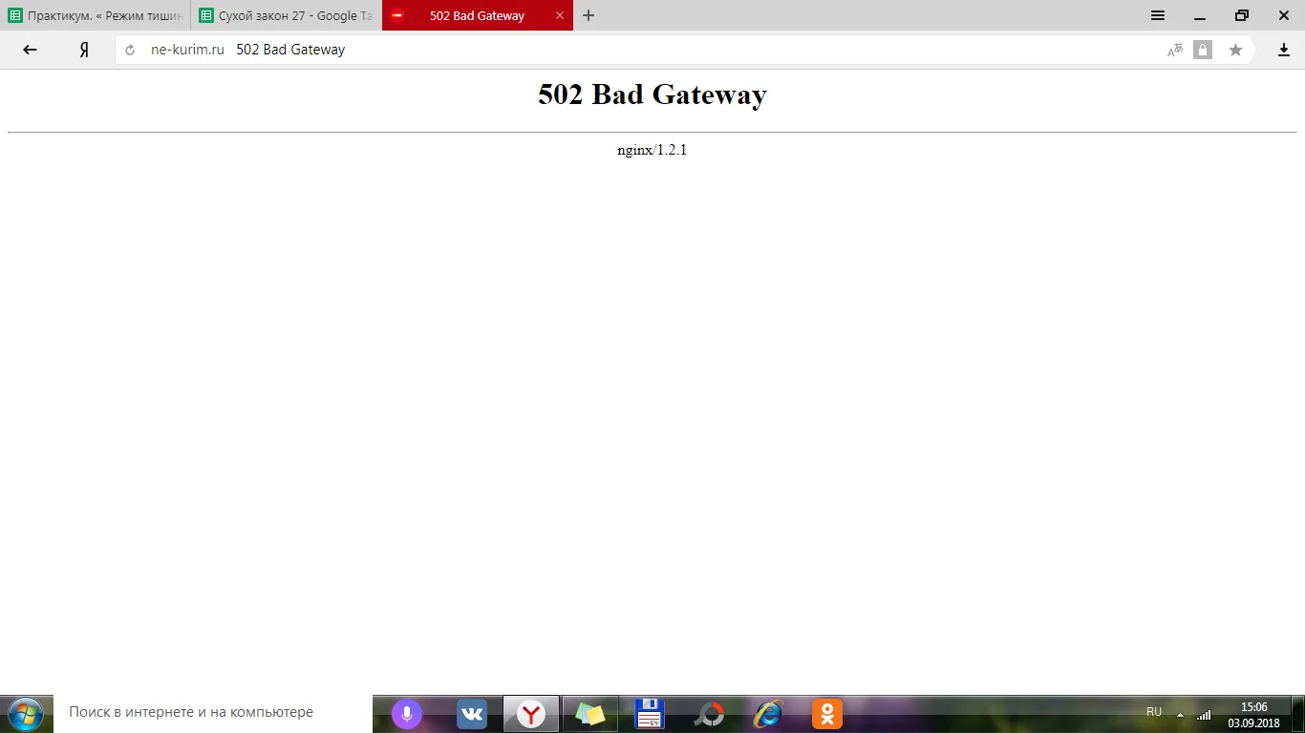Viewport: 1305px width, 733px height.
Task: Launch Internet Explorer from taskbar
Action: point(768,714)
